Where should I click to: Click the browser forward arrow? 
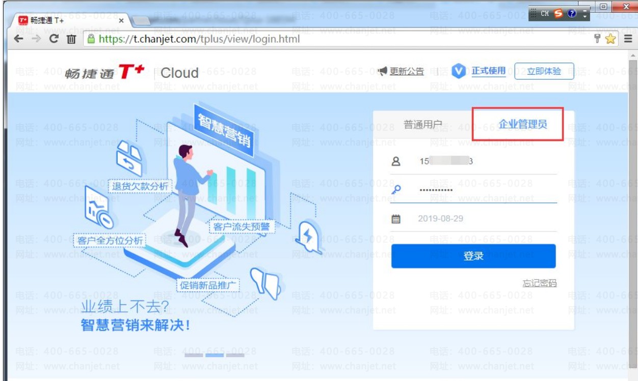36,39
